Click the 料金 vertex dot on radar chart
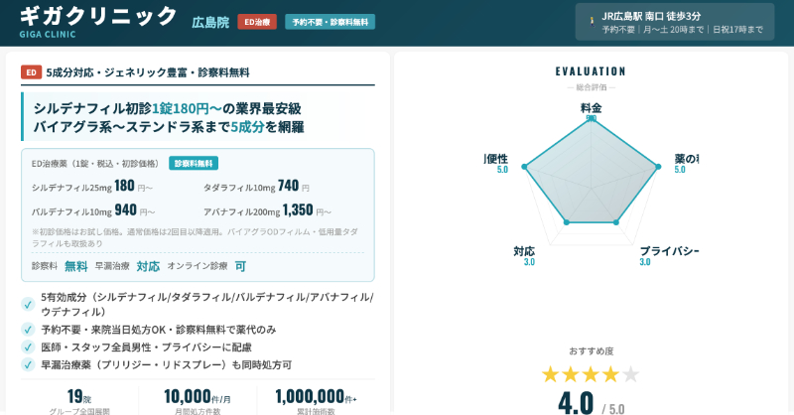 tap(591, 117)
